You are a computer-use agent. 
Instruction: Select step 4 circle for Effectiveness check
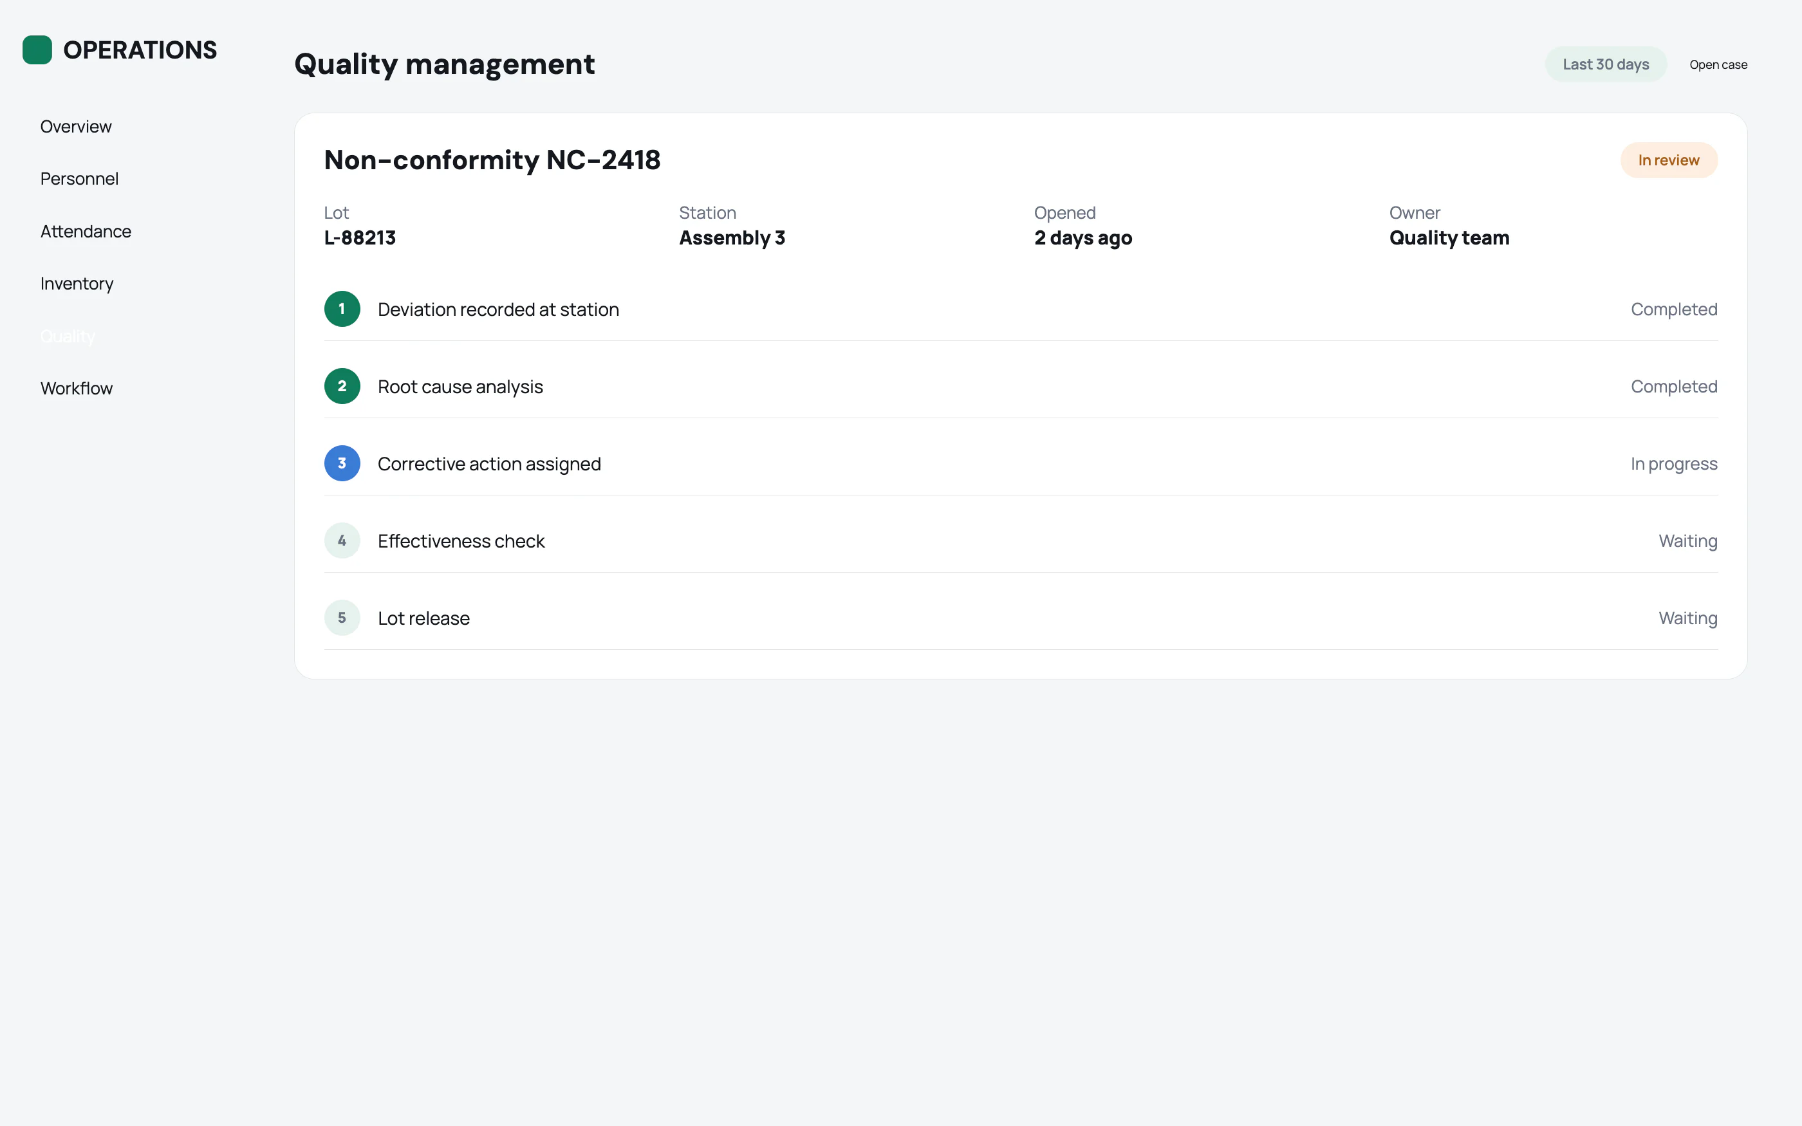point(342,540)
